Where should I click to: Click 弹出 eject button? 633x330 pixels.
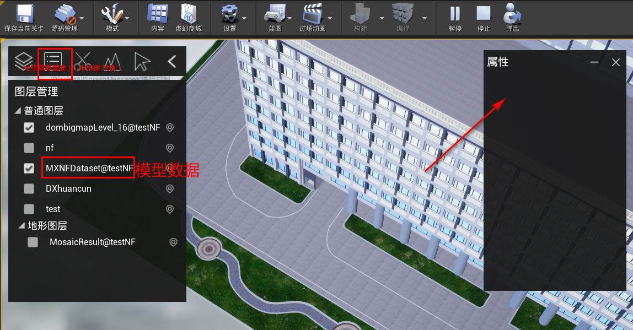point(512,18)
